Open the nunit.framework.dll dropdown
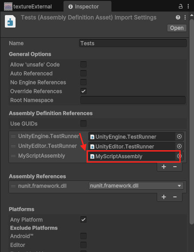 [136, 186]
